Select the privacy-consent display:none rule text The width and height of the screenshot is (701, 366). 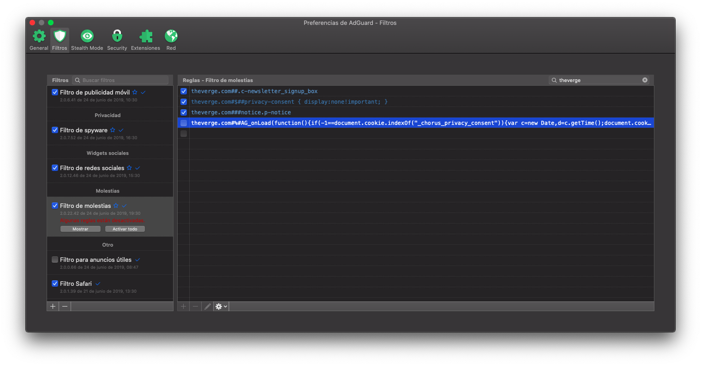[x=289, y=102]
